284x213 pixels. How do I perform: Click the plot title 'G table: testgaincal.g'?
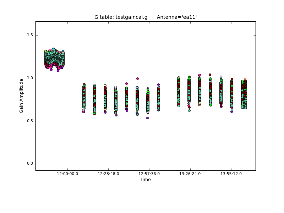point(121,17)
